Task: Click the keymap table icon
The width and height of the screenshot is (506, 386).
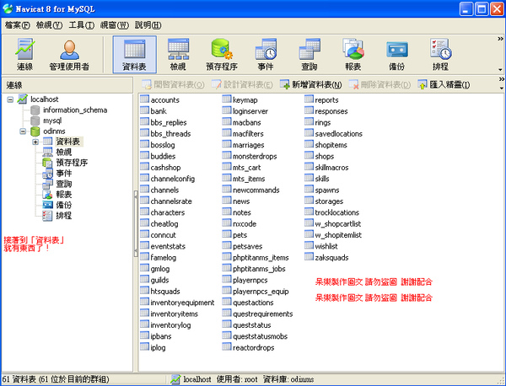Action: pos(227,99)
